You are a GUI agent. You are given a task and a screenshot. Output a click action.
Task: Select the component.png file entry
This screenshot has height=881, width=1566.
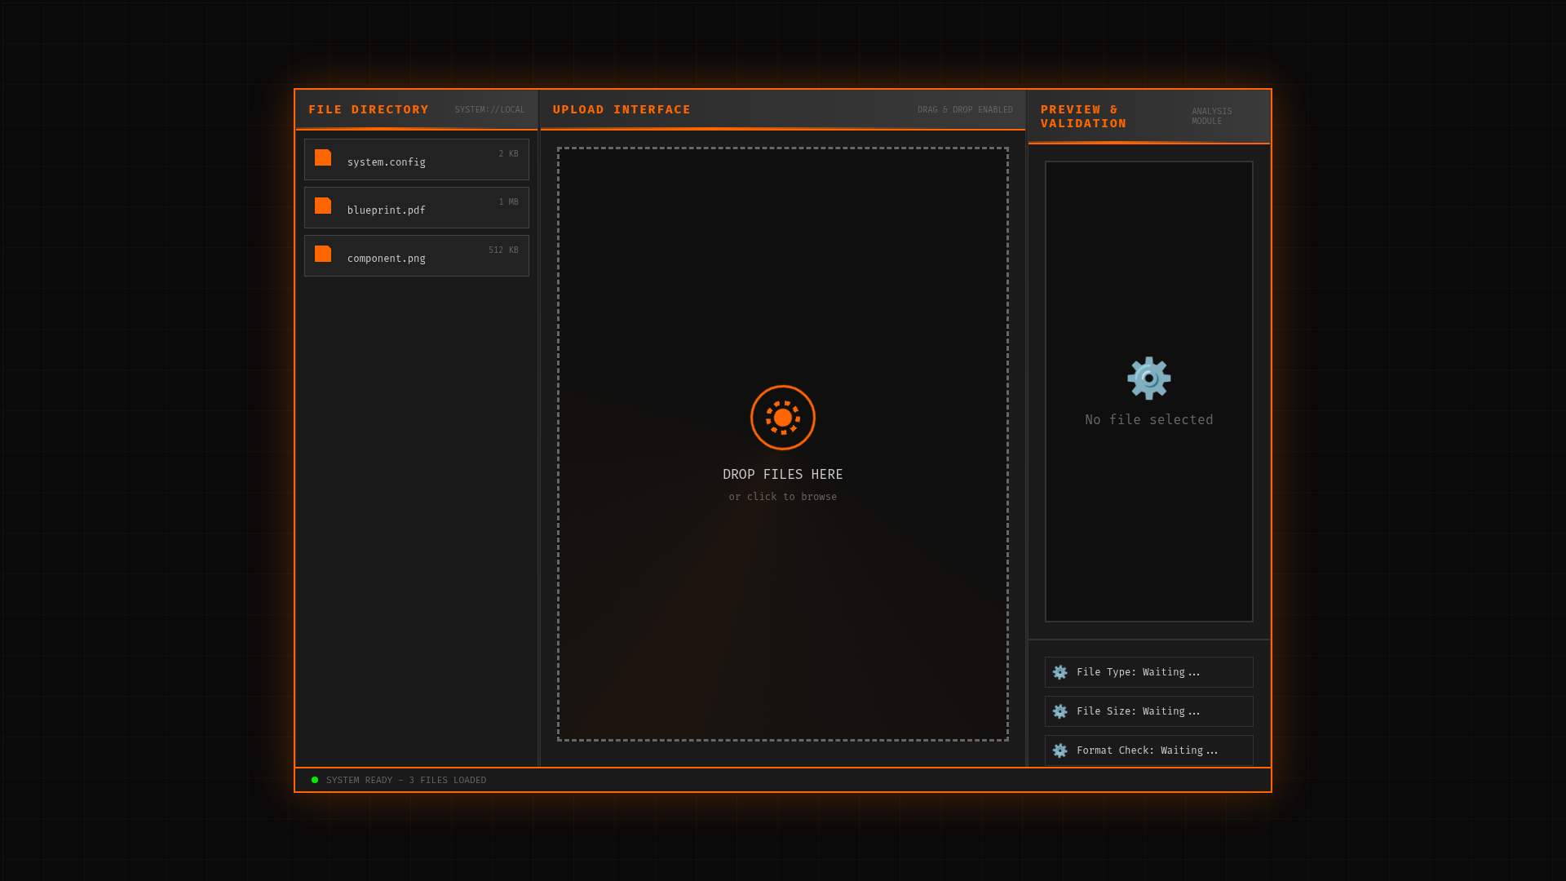(416, 256)
